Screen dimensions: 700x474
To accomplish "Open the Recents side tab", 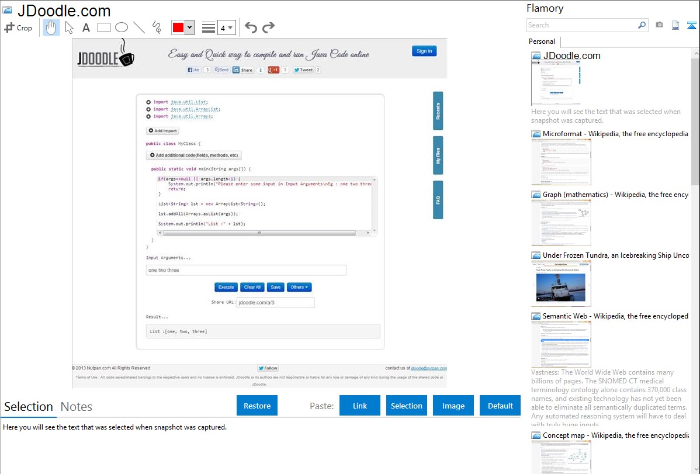I will (x=438, y=111).
